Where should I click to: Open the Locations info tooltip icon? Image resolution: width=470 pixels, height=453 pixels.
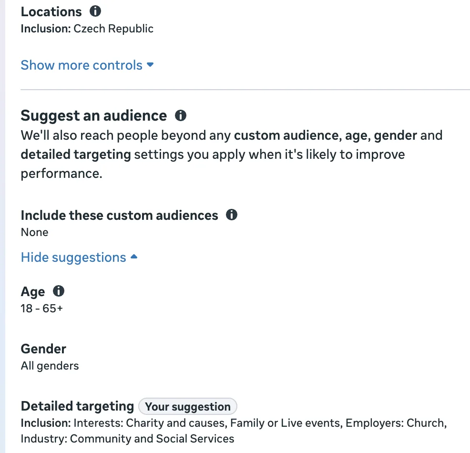pos(95,11)
